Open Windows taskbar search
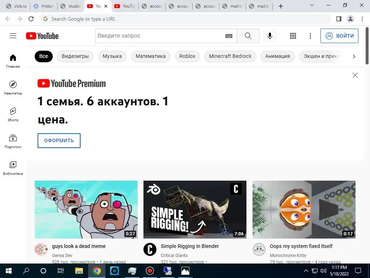 tap(26, 271)
